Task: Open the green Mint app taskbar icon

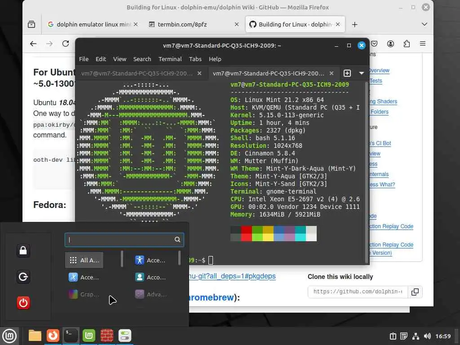Action: pos(89,336)
